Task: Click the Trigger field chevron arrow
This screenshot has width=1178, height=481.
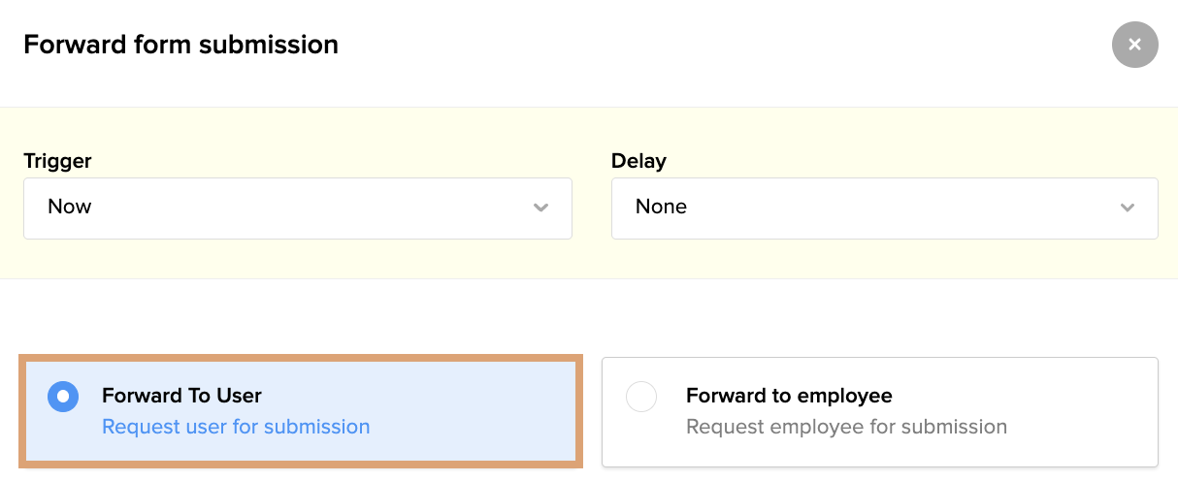Action: click(x=540, y=208)
